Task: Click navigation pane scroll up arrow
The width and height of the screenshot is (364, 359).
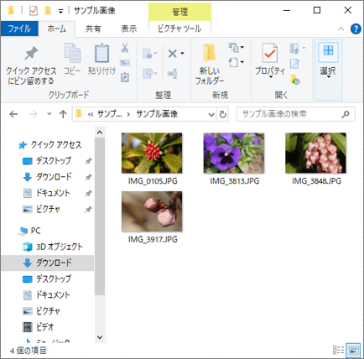Action: point(100,133)
